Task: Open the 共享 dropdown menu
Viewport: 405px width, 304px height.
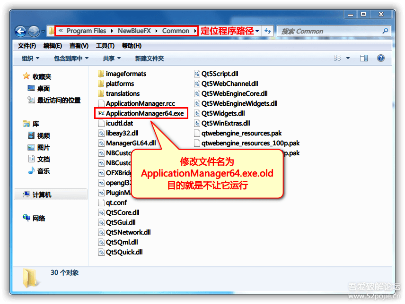Action: pyautogui.click(x=112, y=59)
